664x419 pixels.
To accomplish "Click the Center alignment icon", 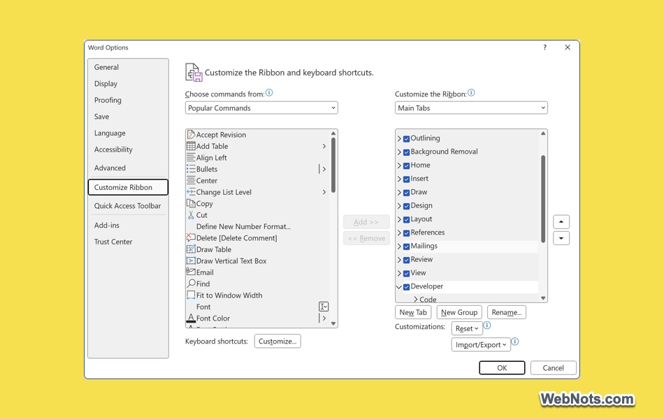I will (x=191, y=180).
